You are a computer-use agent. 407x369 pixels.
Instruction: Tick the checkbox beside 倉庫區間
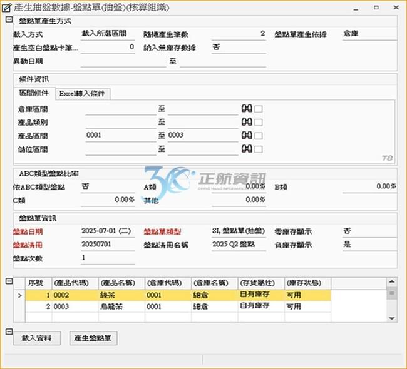[259, 109]
